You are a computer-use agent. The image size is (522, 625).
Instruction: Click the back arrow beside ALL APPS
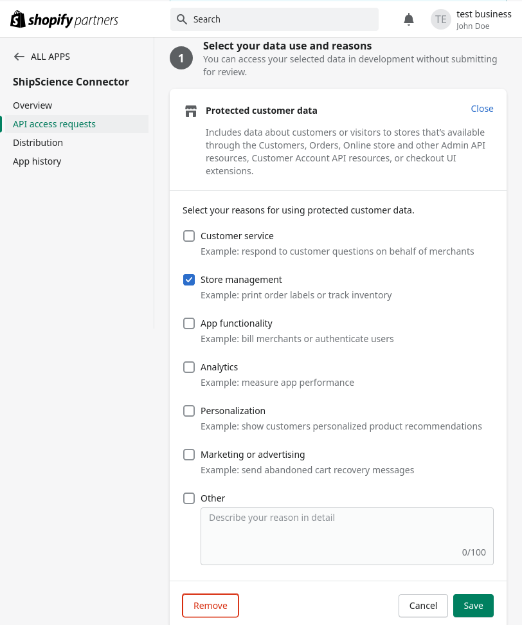(19, 57)
